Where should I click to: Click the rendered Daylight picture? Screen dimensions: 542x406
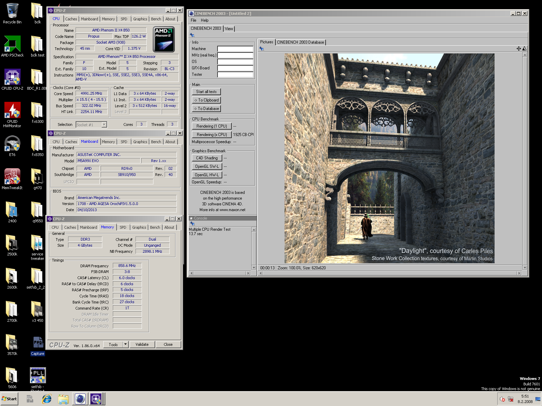pos(390,158)
